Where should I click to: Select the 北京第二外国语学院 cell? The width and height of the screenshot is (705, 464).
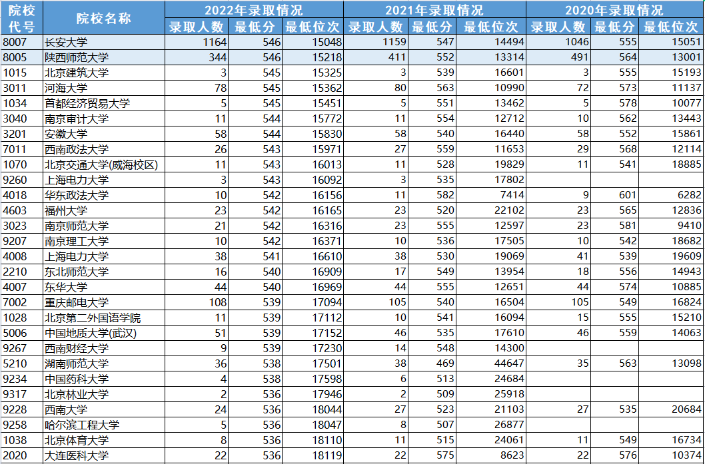104,318
